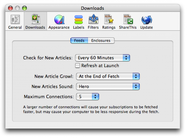Open the General preferences pane
Image resolution: width=188 pixels, height=139 pixels.
[15, 22]
